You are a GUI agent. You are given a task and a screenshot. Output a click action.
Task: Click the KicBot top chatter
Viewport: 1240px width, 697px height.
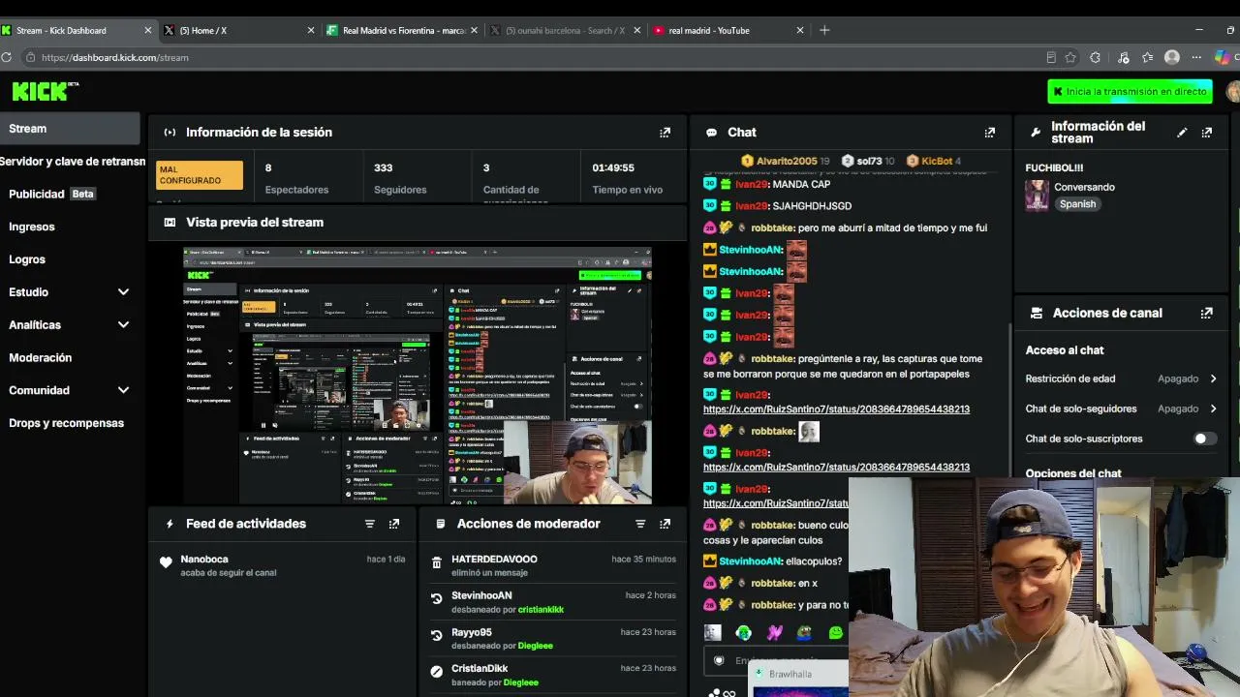tap(934, 161)
